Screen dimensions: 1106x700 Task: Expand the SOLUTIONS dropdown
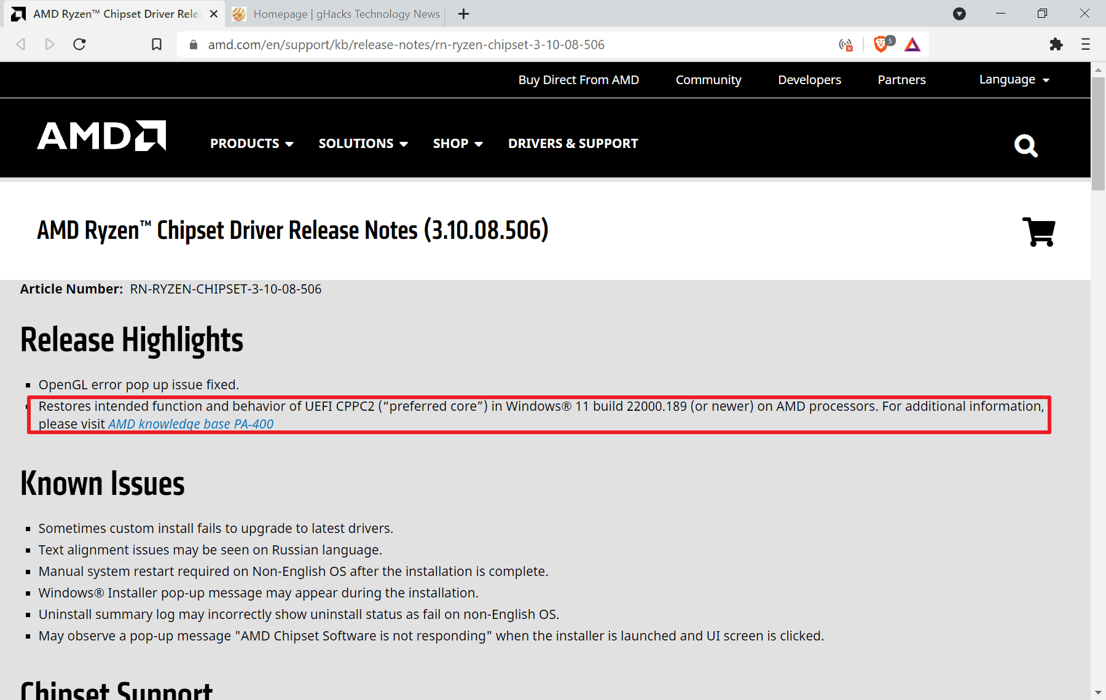(363, 143)
